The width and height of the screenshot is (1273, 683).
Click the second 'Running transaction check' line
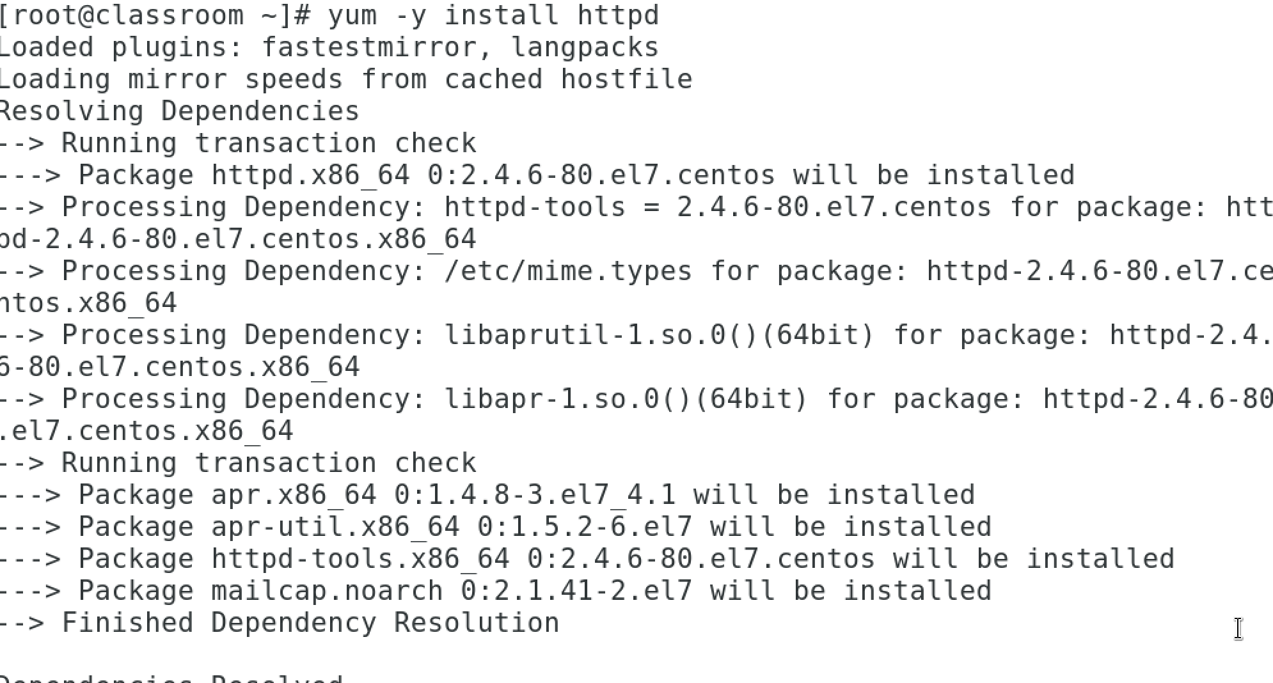pyautogui.click(x=238, y=463)
